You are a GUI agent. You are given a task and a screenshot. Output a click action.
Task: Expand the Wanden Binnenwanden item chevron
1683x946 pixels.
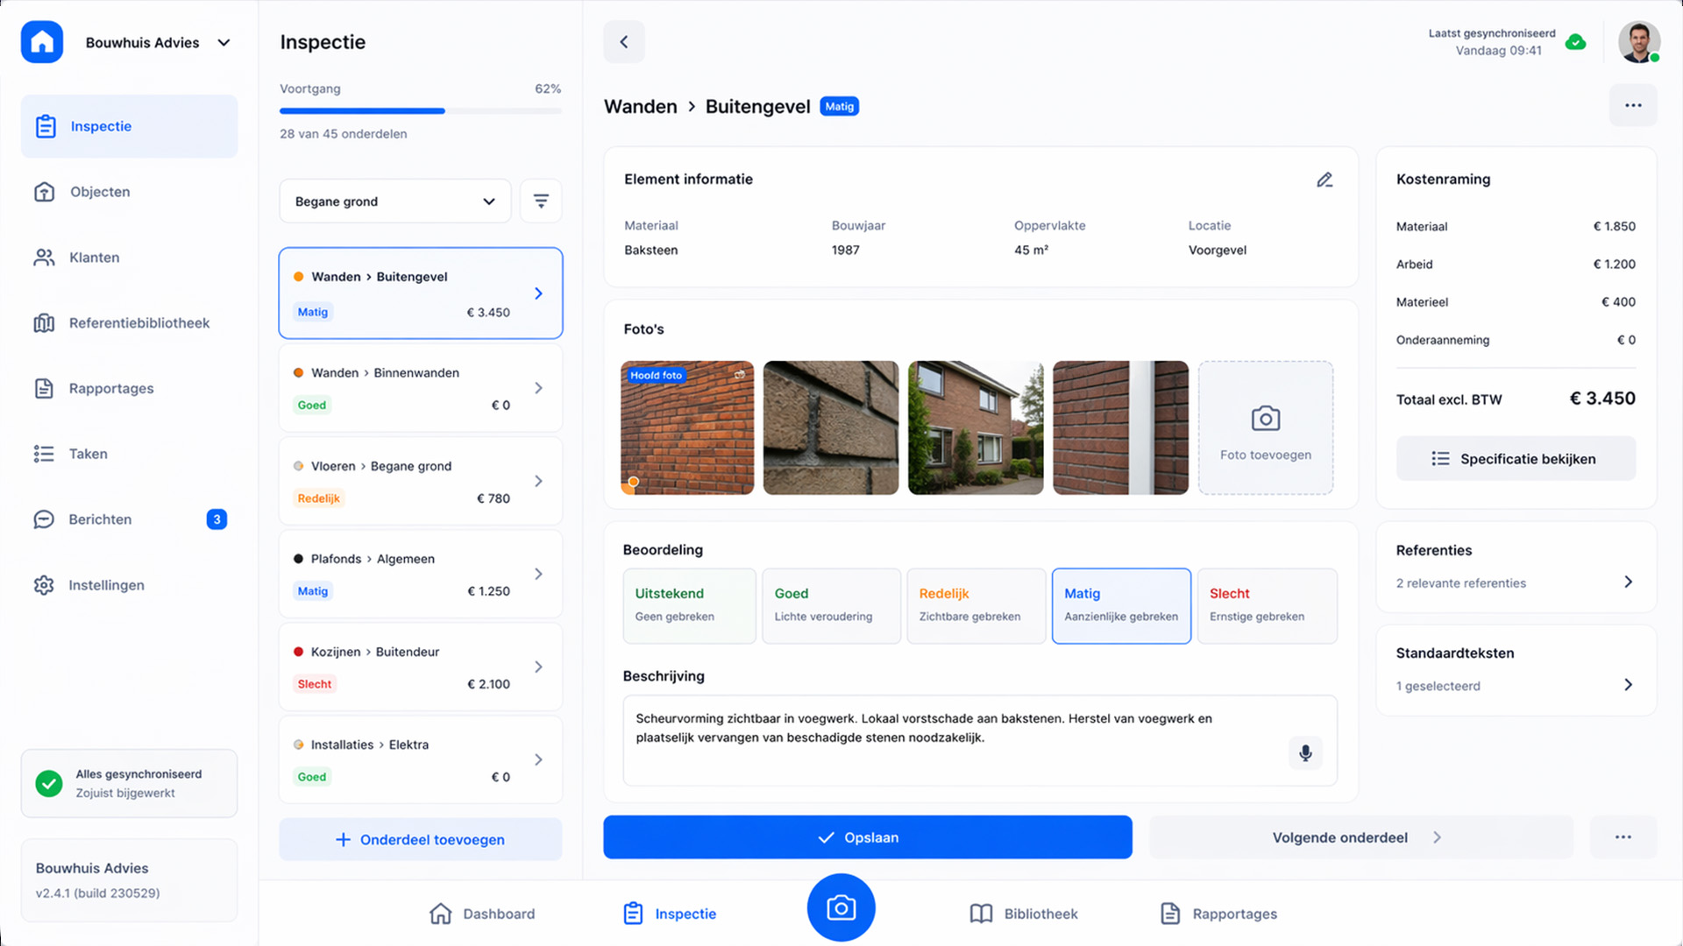pos(538,388)
